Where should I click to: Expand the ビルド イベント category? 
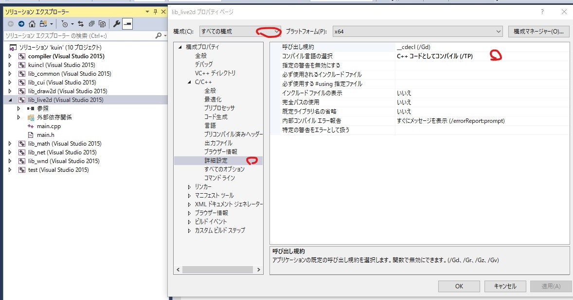189,222
